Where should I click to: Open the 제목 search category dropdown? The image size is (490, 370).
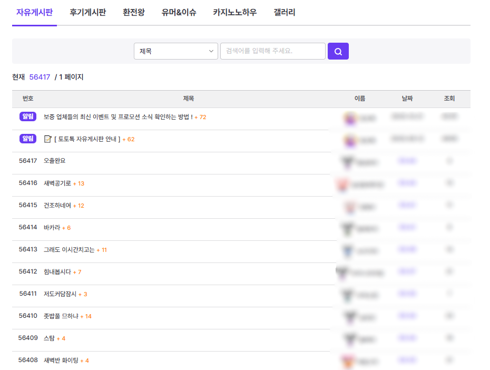tap(175, 51)
